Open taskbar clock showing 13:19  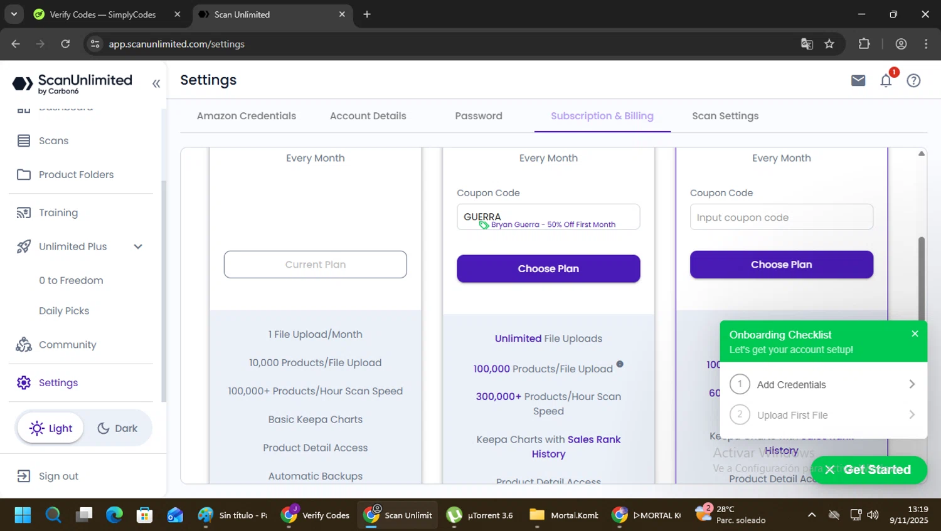coord(908,515)
